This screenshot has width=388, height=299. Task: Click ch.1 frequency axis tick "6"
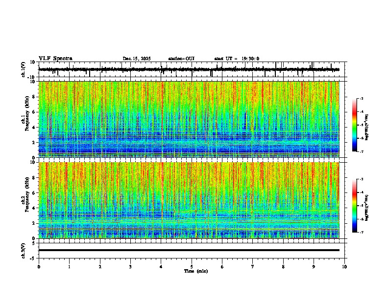point(34,112)
